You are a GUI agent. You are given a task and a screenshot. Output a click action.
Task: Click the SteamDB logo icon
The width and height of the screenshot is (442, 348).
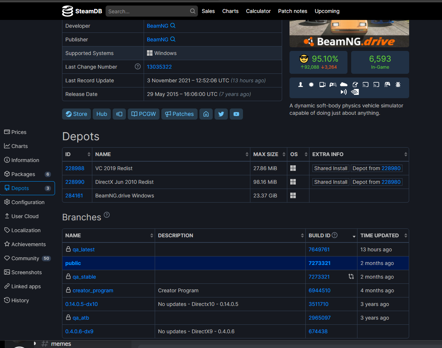[67, 11]
